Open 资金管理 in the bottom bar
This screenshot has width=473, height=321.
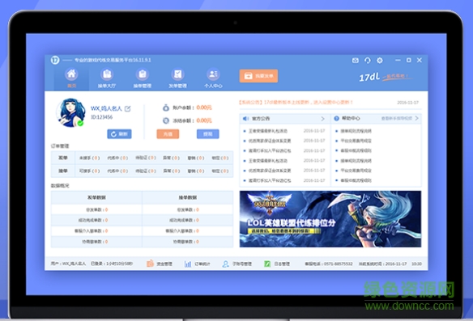(x=160, y=264)
